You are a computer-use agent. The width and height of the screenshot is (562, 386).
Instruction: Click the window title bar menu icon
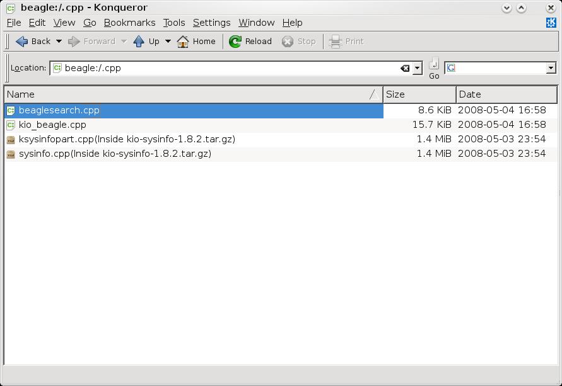pos(11,8)
